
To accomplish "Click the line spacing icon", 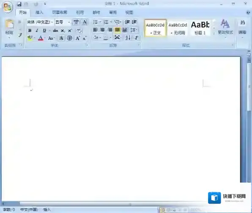I will point(133,30).
